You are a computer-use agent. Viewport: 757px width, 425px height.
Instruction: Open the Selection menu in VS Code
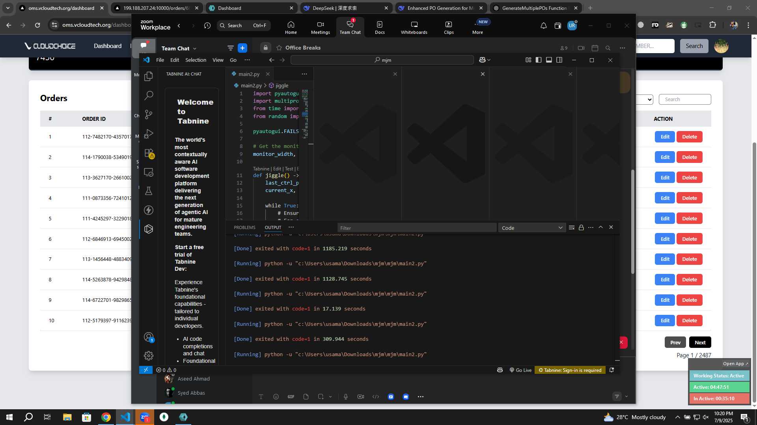196,60
